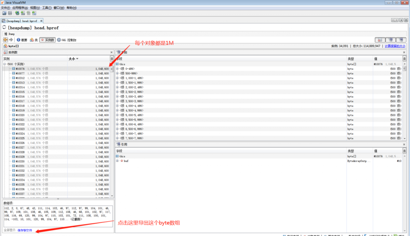This screenshot has width=410, height=236.
Task: Open the OQL 控制台 console view
Action: (x=67, y=40)
